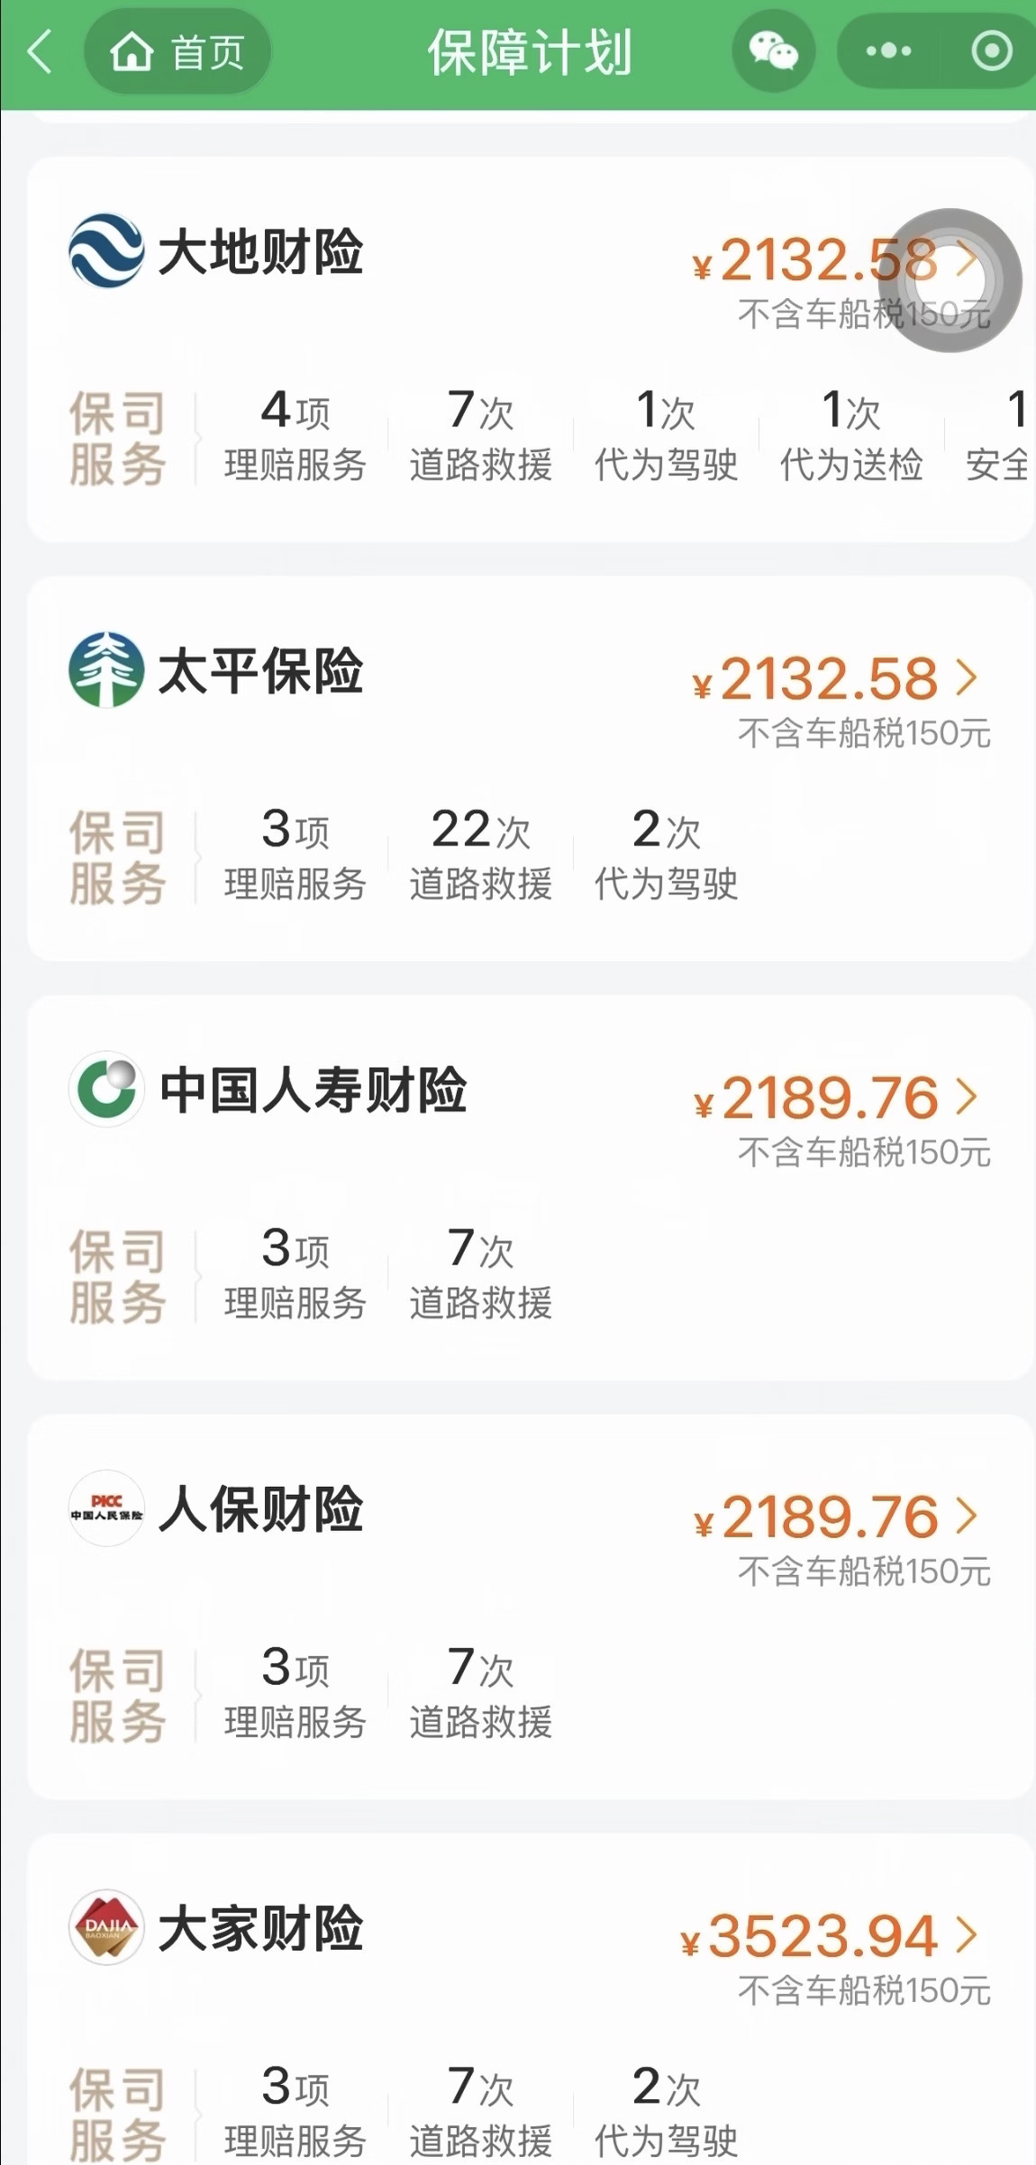
Task: Open 大地财险 1次 代为送检 item
Action: [851, 438]
